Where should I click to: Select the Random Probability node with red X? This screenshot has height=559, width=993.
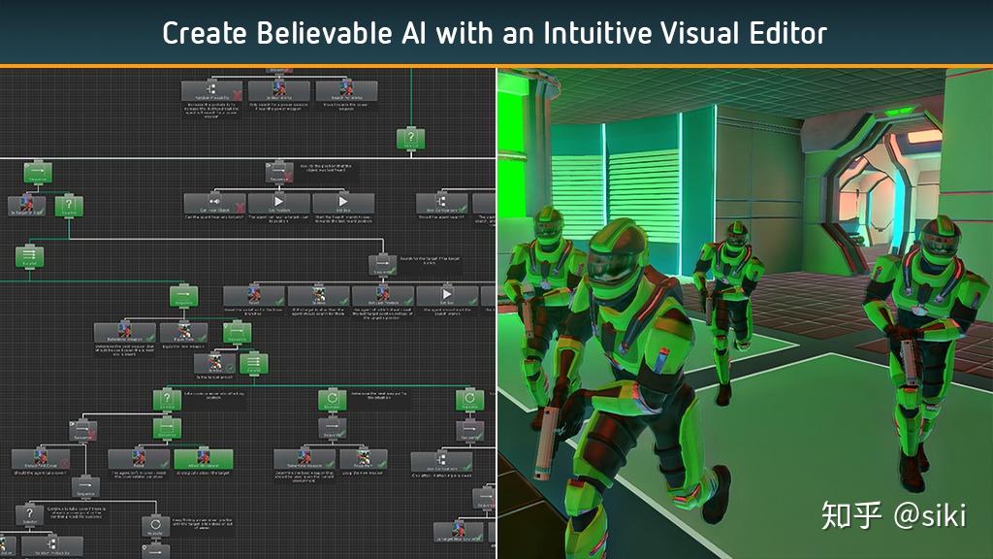pyautogui.click(x=211, y=91)
